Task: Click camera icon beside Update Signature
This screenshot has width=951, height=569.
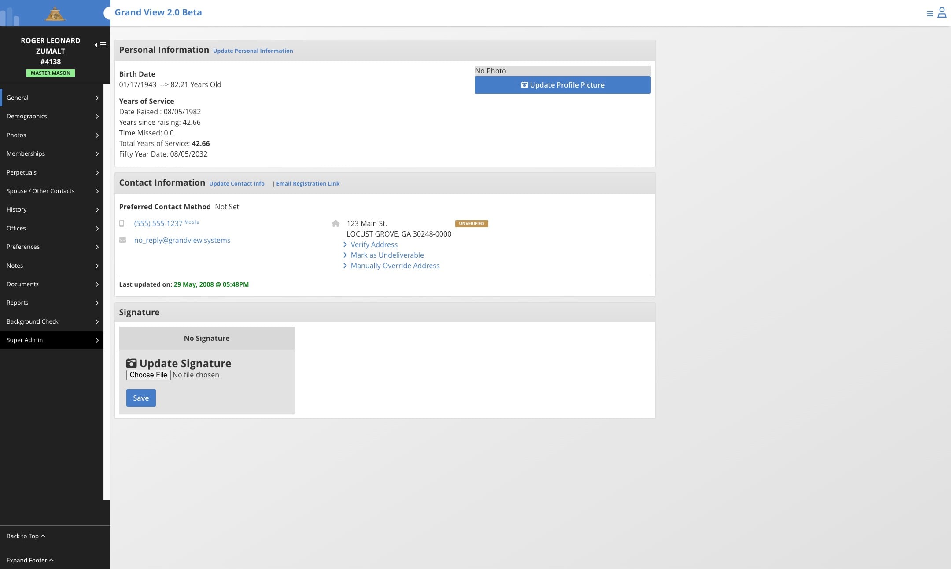Action: pyautogui.click(x=131, y=363)
